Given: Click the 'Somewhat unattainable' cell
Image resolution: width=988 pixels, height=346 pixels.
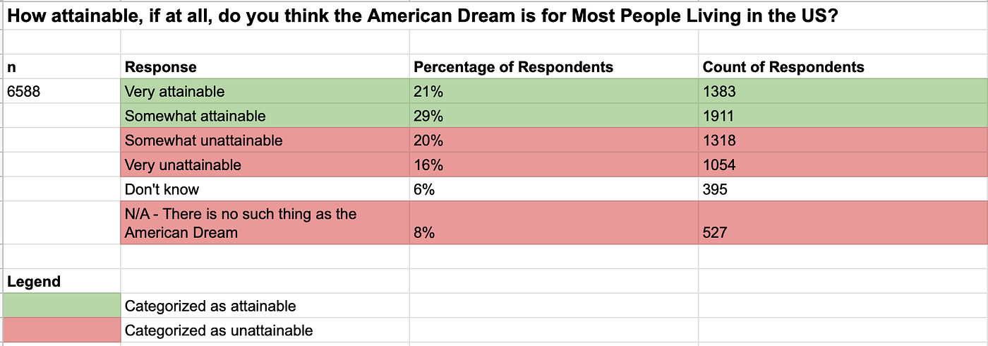Looking at the screenshot, I should [265, 141].
